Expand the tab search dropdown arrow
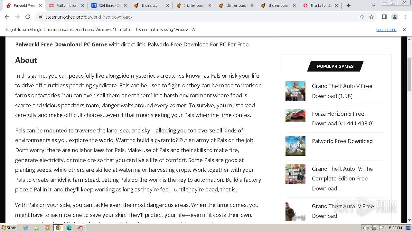The height and width of the screenshot is (232, 412). pyautogui.click(x=373, y=5)
